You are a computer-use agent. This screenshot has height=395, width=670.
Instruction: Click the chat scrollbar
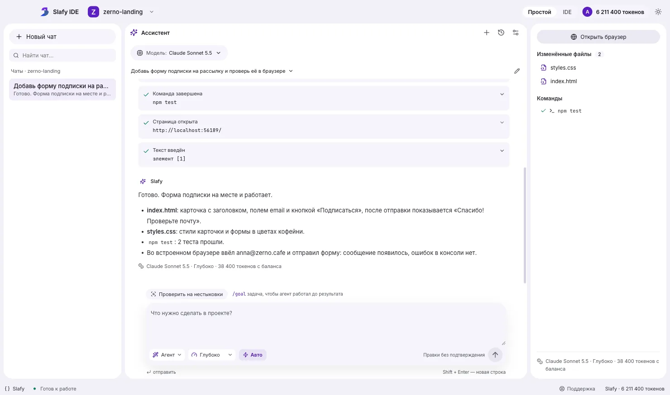[x=525, y=225]
